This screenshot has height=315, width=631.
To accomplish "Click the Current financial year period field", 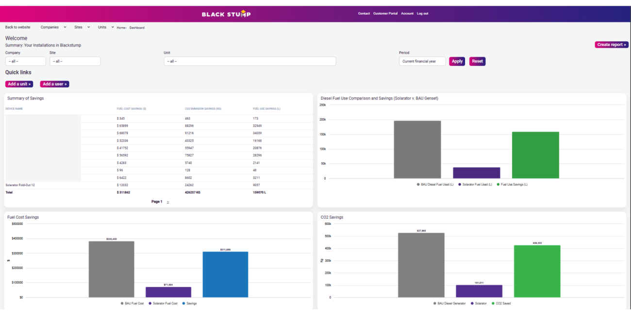I will pos(422,61).
